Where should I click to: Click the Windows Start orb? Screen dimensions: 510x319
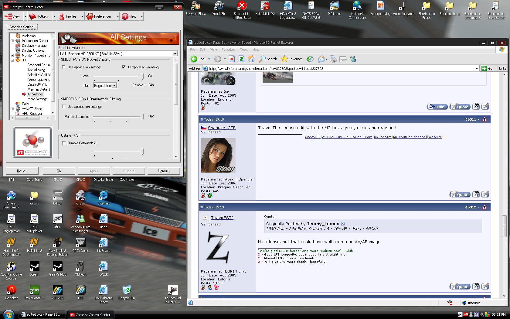point(8,314)
